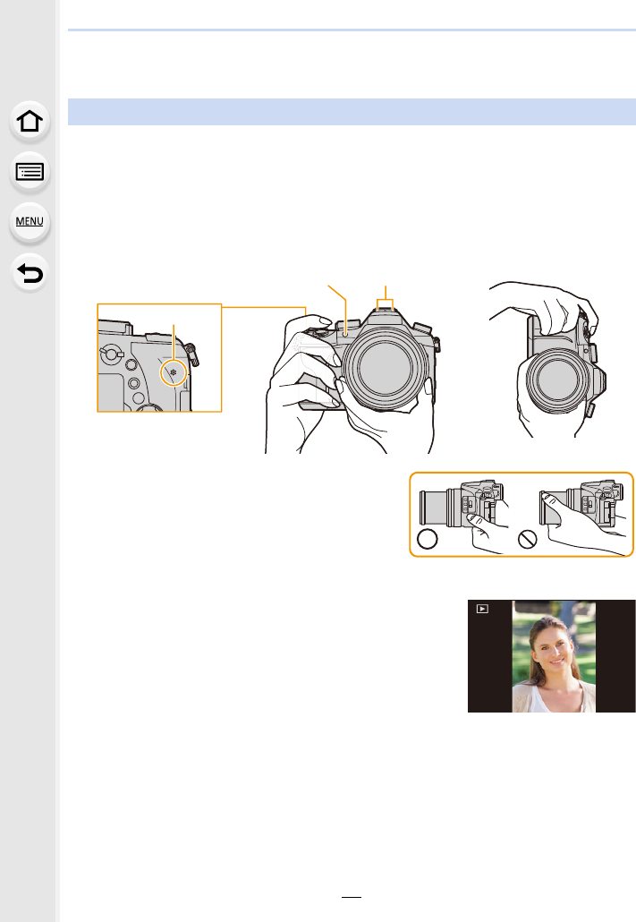Click the Home icon in the sidebar

[30, 122]
